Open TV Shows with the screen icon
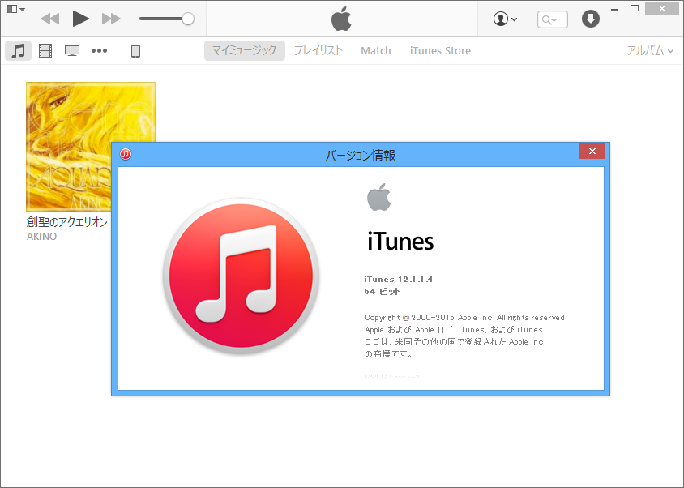Screen dimensions: 684x488 click(x=72, y=50)
